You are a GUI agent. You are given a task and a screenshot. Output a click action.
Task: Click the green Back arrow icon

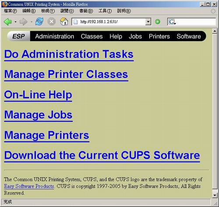[x=8, y=22]
